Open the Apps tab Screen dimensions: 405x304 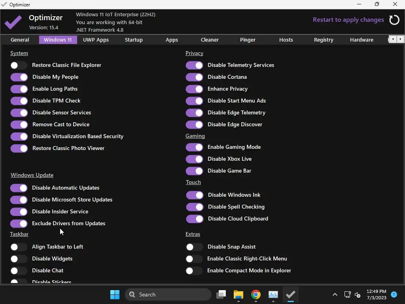coord(172,40)
